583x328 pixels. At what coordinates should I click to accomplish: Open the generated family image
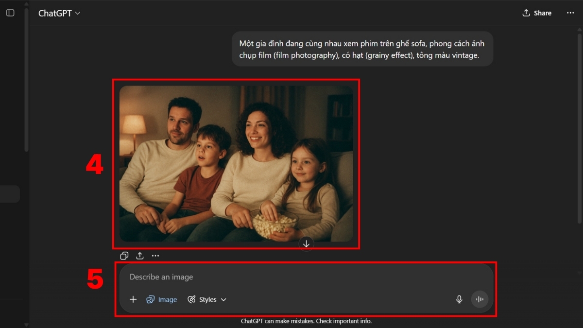click(x=236, y=164)
